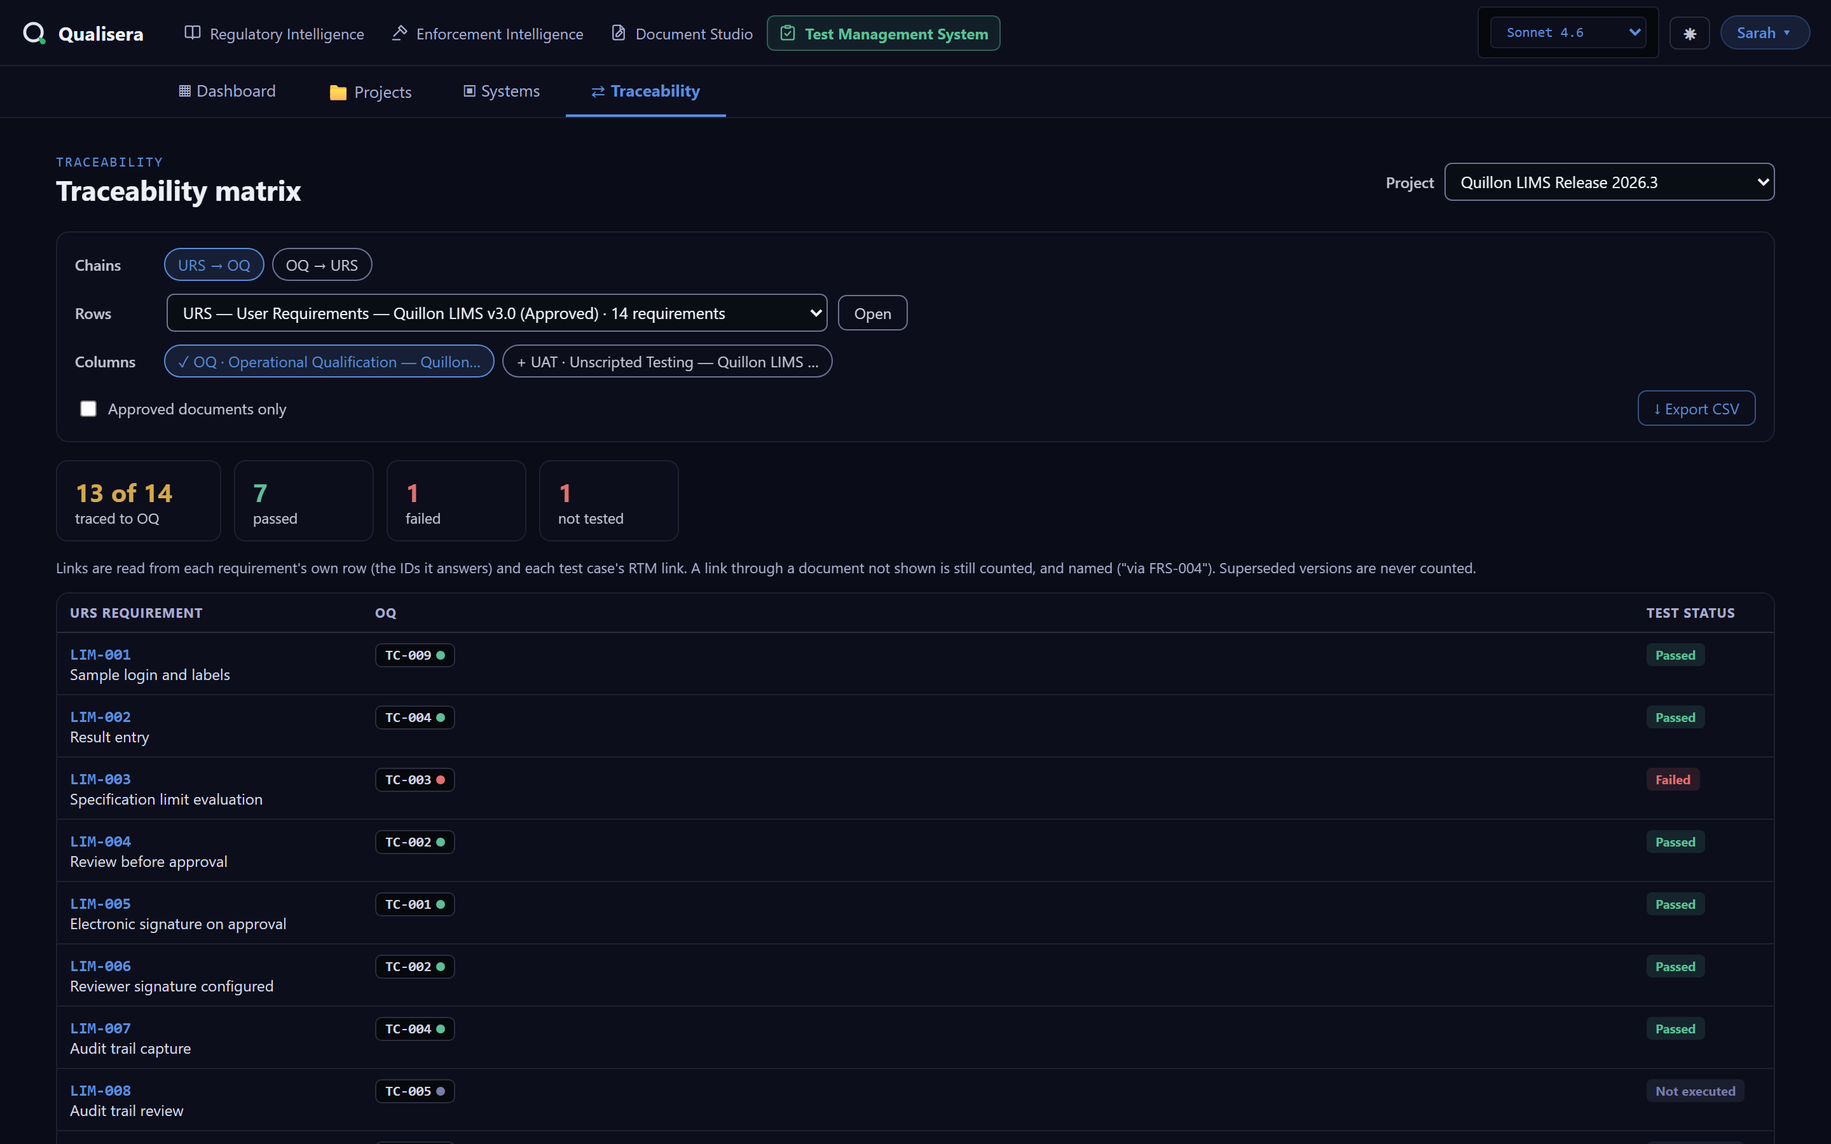Open requirement link LIM-006
Screen dimensions: 1831x1144
[x=100, y=966]
